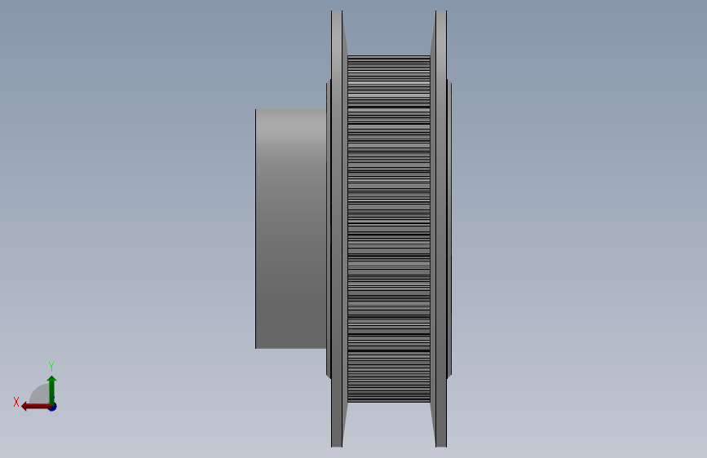The height and width of the screenshot is (458, 707).
Task: Select the left flange disc of the pulley
Action: [337, 228]
